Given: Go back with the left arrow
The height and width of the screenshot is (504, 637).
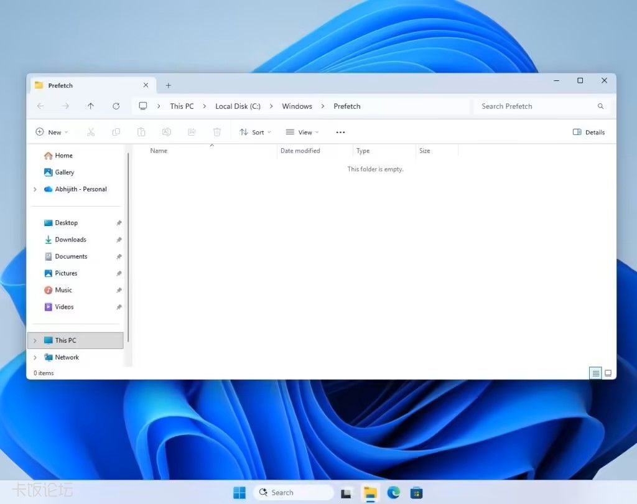Looking at the screenshot, I should coord(40,106).
